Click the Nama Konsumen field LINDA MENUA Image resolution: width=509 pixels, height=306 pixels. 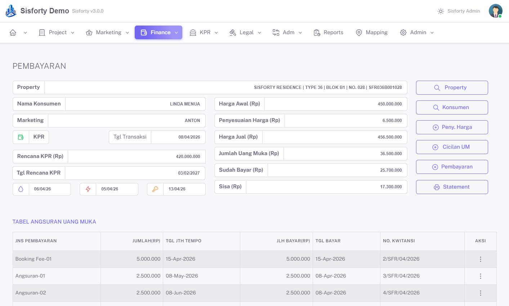point(135,104)
